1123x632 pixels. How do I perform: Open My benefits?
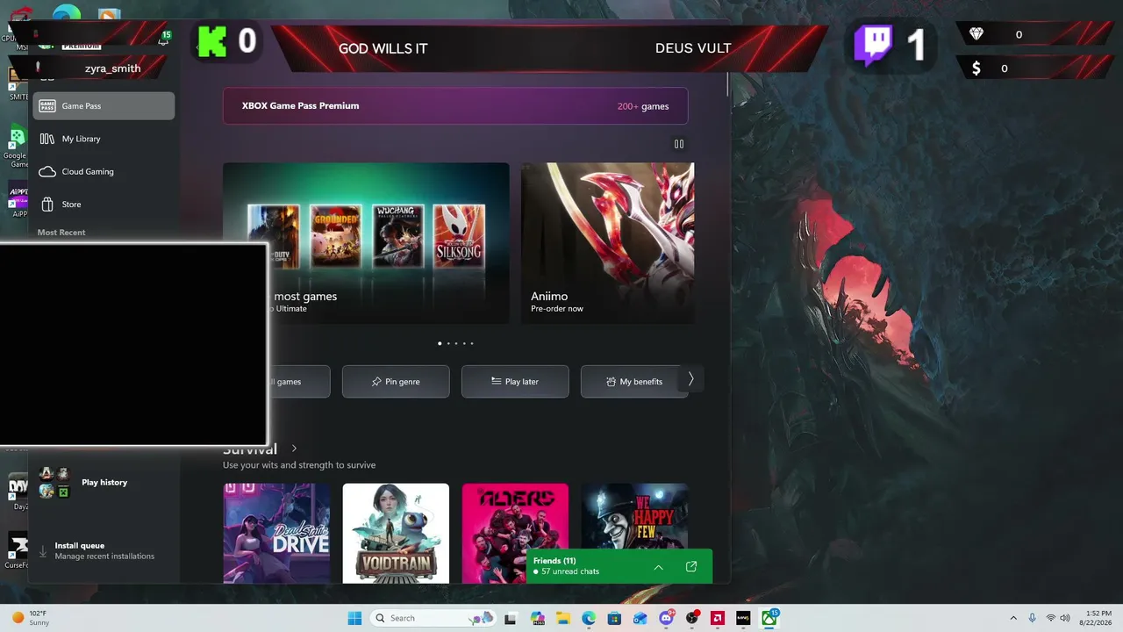click(634, 382)
